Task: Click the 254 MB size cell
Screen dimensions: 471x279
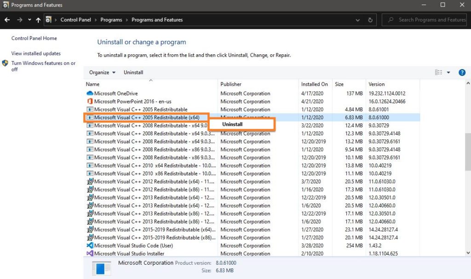Action: click(x=355, y=245)
